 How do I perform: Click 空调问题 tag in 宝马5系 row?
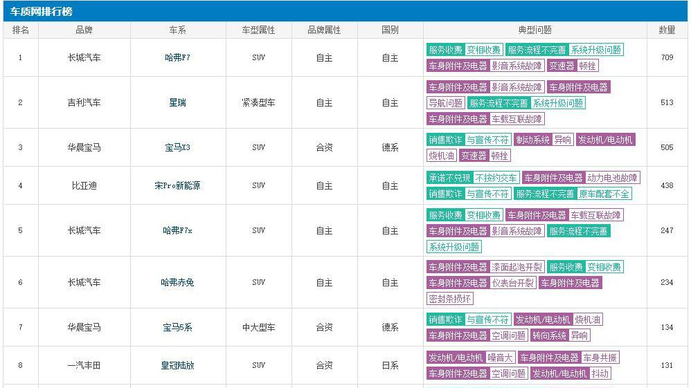(508, 335)
